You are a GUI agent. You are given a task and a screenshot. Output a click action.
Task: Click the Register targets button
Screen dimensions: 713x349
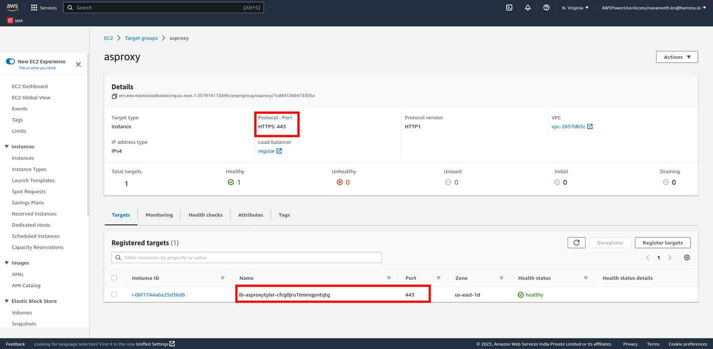[x=662, y=243]
